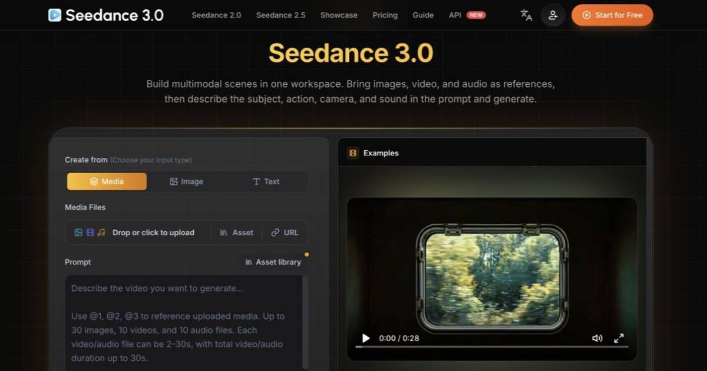Click into the Prompt text area

tap(184, 323)
